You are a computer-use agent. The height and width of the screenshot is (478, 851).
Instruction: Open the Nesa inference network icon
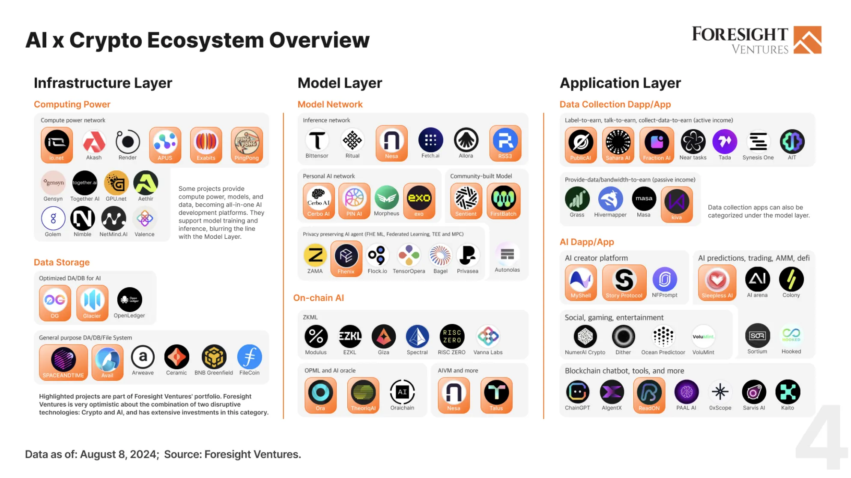pyautogui.click(x=391, y=140)
